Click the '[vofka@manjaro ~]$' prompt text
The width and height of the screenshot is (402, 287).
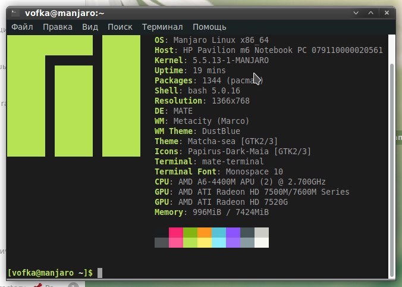[x=50, y=273]
